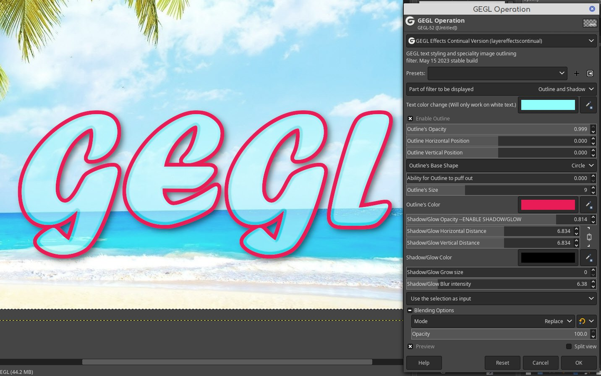Open the blending Mode Replace dropdown

pos(493,321)
